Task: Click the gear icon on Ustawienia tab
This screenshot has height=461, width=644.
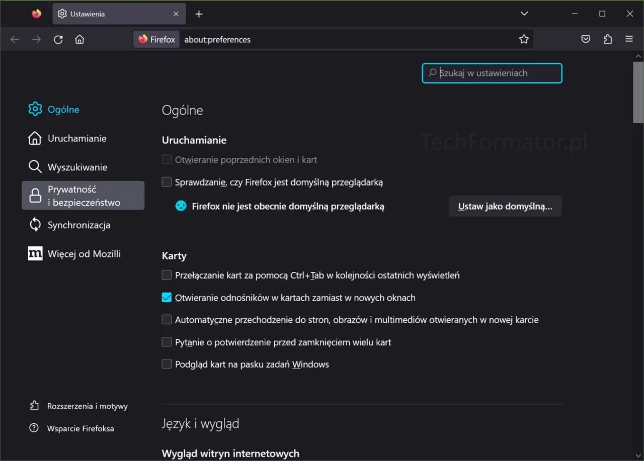Action: pos(62,14)
